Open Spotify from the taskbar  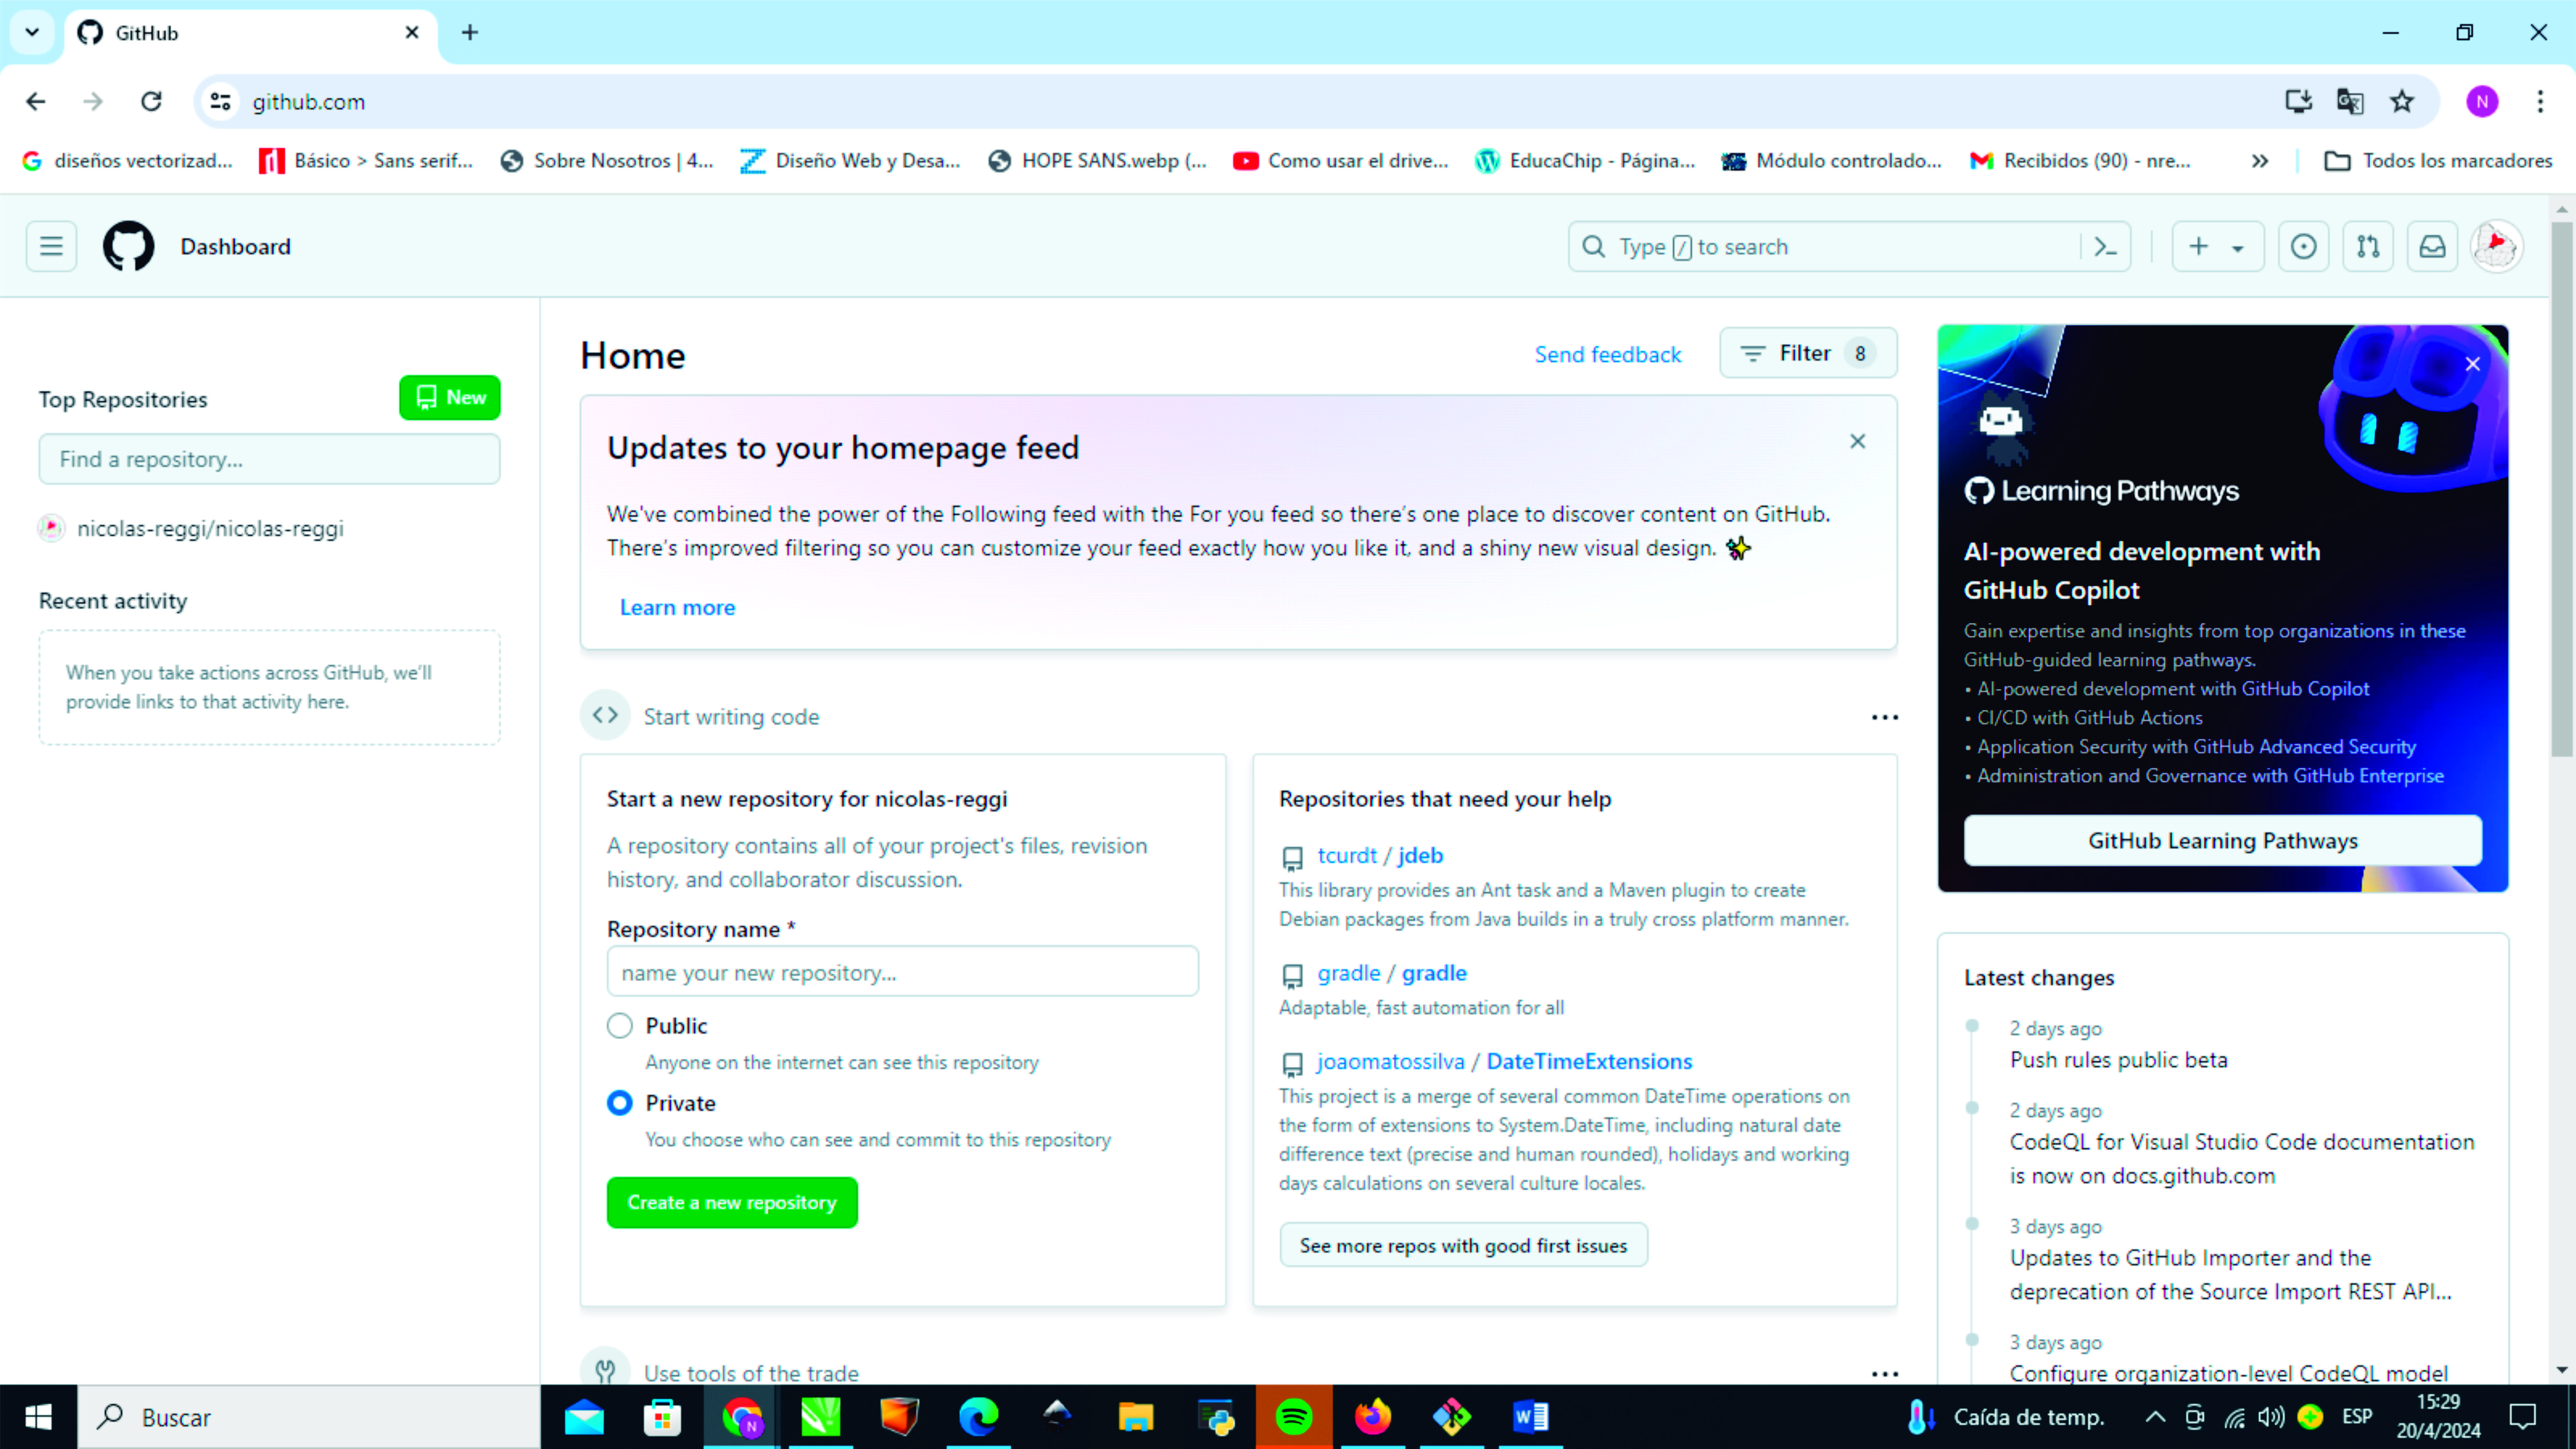pyautogui.click(x=1294, y=1417)
